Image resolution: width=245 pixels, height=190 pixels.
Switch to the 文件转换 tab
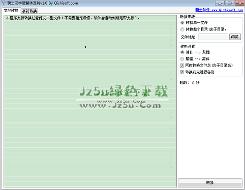click(11, 11)
